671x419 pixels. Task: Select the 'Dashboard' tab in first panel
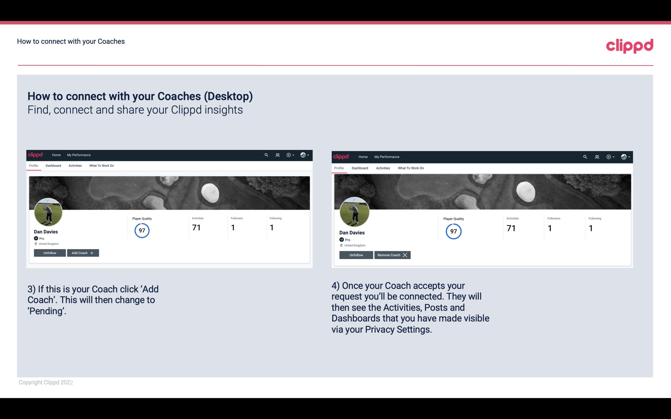tap(53, 165)
